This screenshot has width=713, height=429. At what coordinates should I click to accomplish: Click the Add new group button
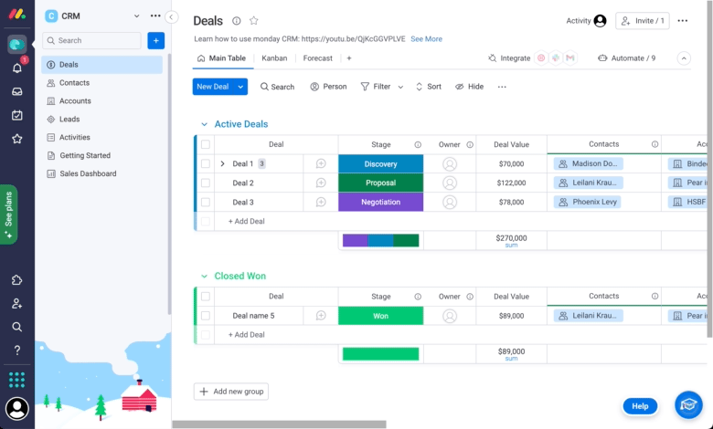pyautogui.click(x=231, y=392)
